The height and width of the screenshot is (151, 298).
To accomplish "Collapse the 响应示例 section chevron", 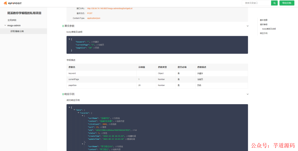I will pos(248,94).
